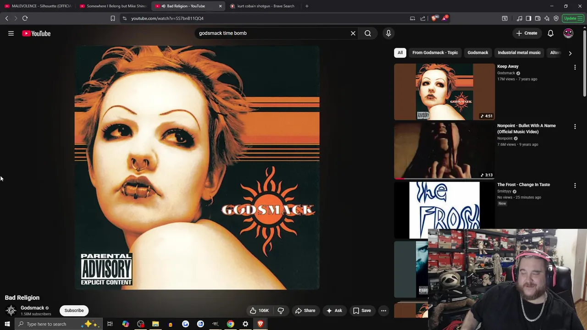Select the 'All' filter chip
Screen dimensions: 587x330
[400, 53]
